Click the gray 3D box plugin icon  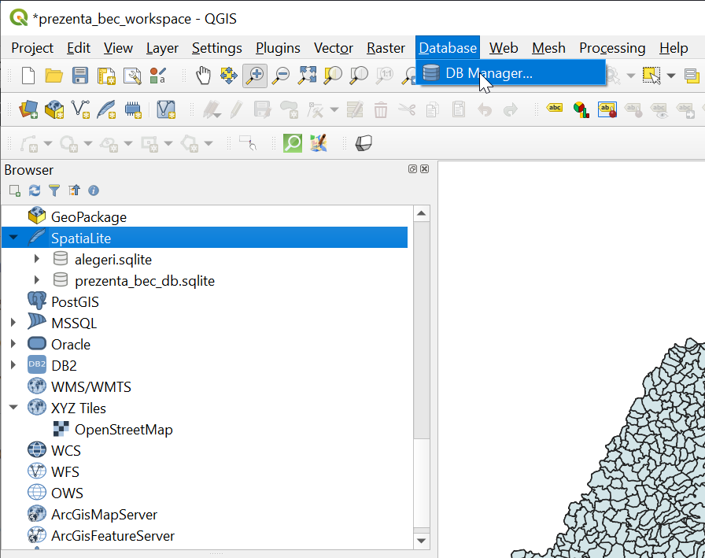(364, 143)
